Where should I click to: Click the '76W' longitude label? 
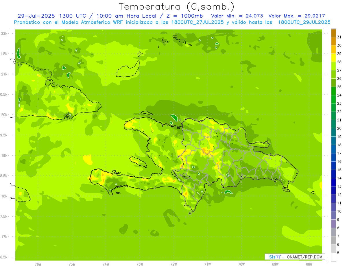click(38, 264)
